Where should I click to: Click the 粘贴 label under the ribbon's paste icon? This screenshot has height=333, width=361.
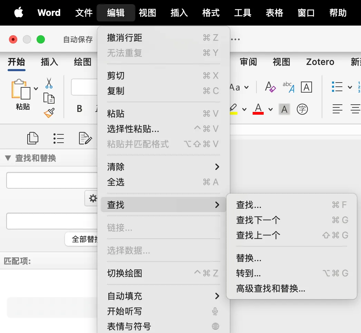point(23,106)
